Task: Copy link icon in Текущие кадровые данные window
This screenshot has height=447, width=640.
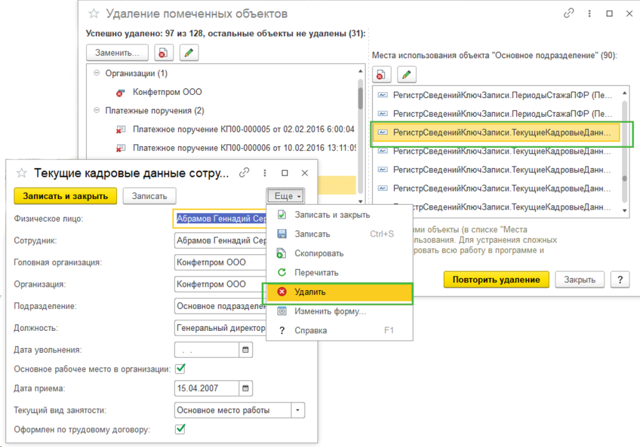Action: pos(244,173)
